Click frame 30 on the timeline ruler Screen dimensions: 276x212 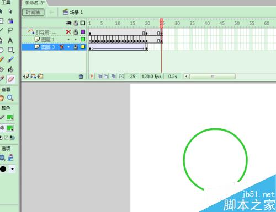pyautogui.click(x=177, y=23)
